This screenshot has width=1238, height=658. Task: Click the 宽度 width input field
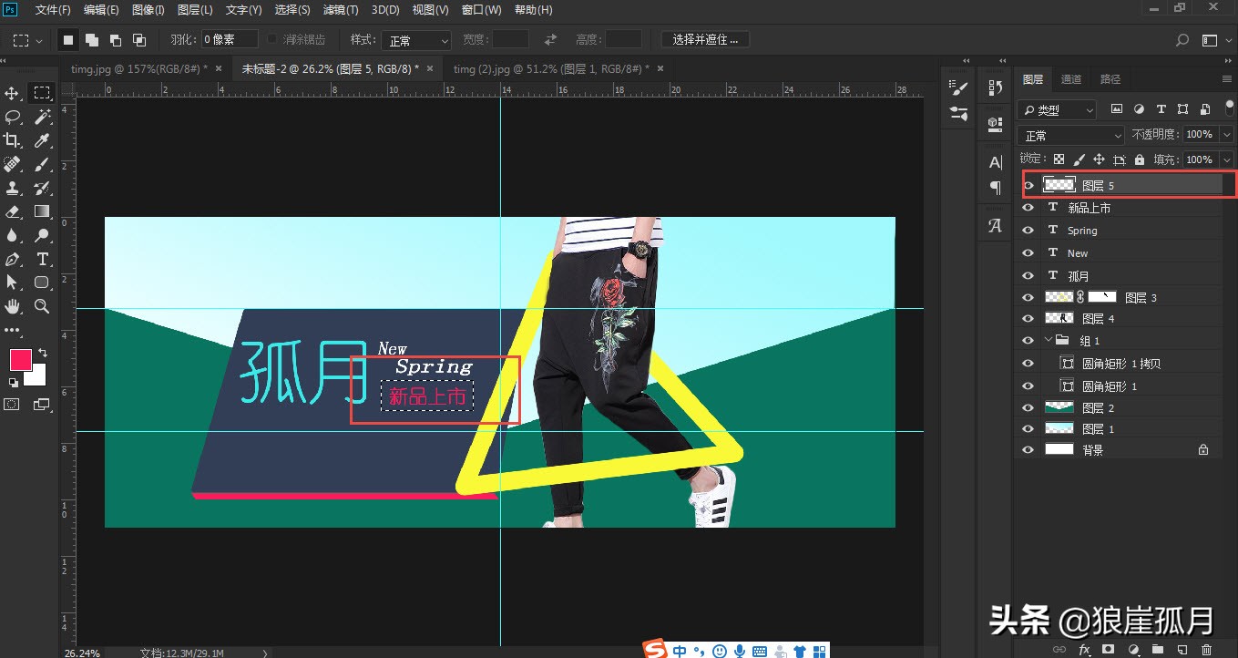tap(510, 39)
